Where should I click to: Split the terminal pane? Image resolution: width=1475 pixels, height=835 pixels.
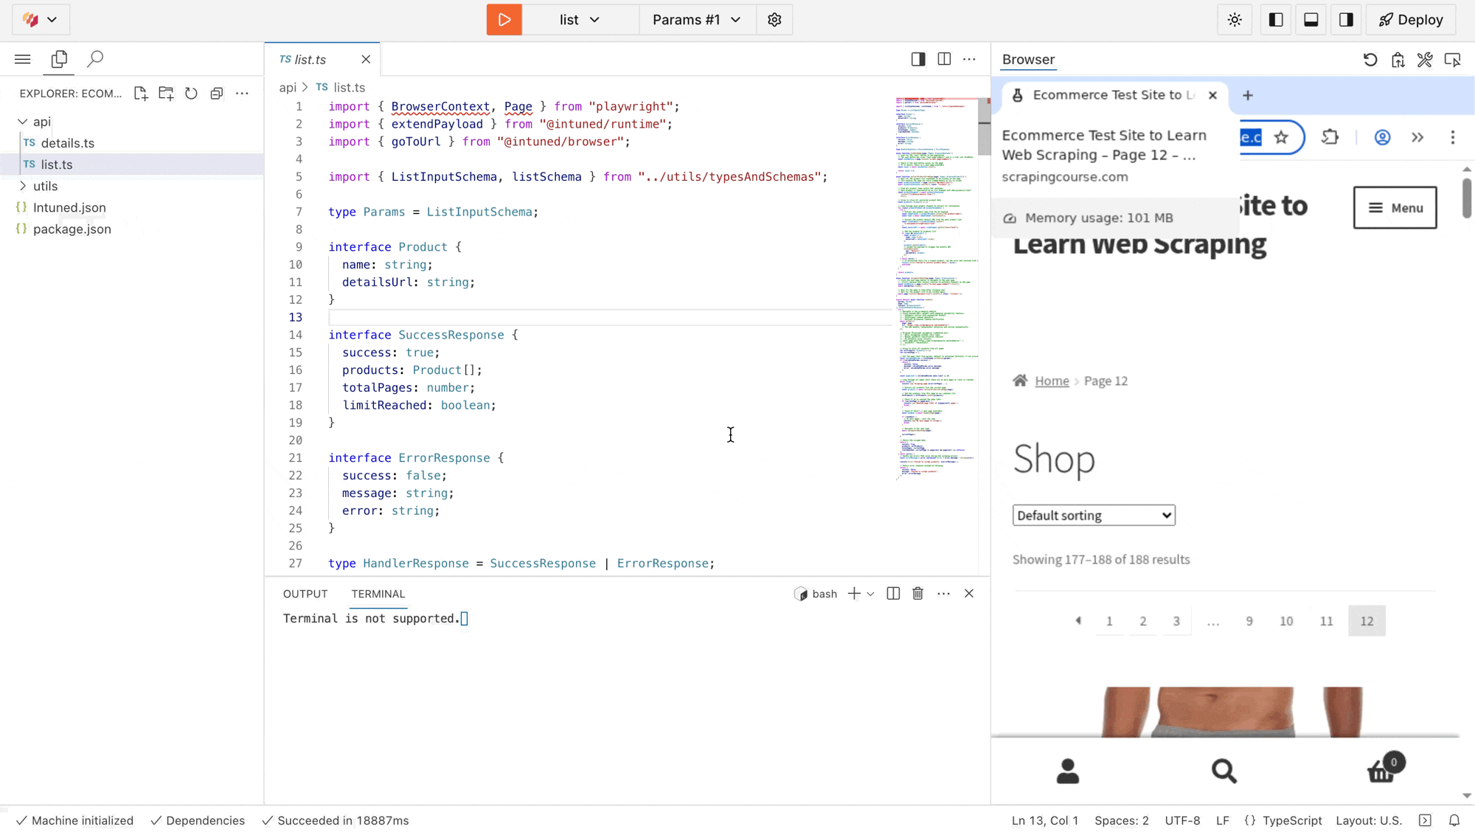[x=893, y=593]
